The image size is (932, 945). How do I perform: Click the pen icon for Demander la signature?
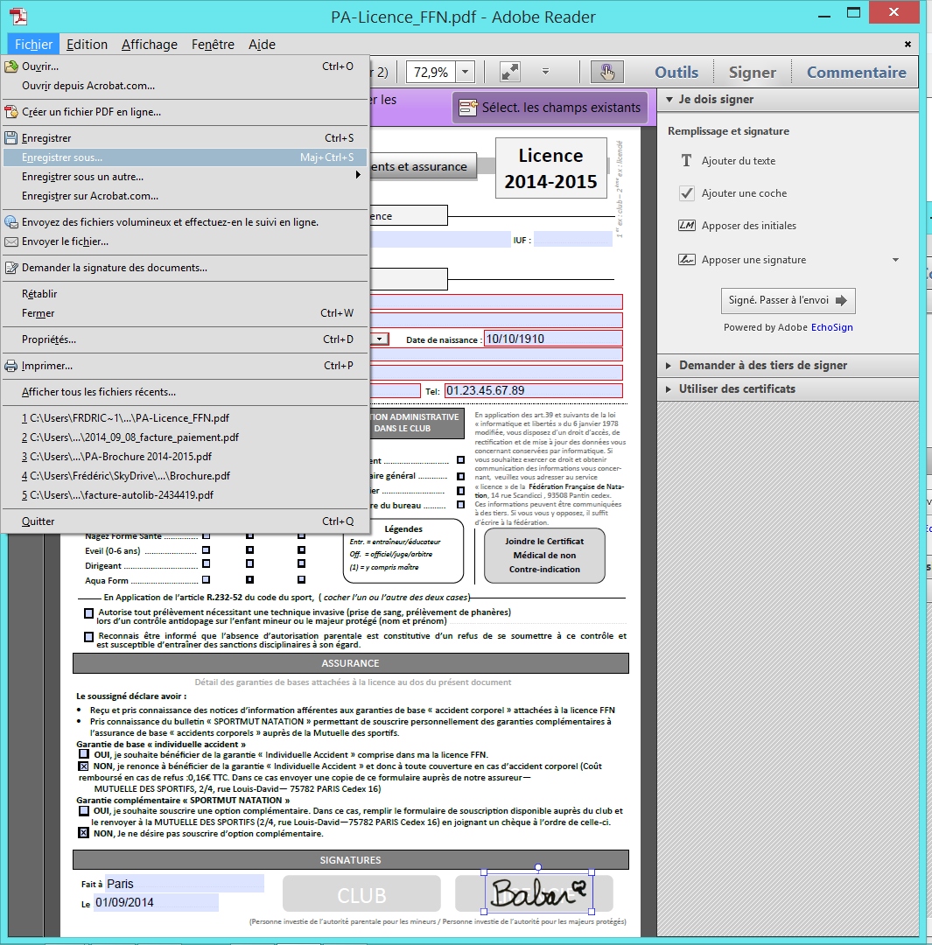(11, 268)
